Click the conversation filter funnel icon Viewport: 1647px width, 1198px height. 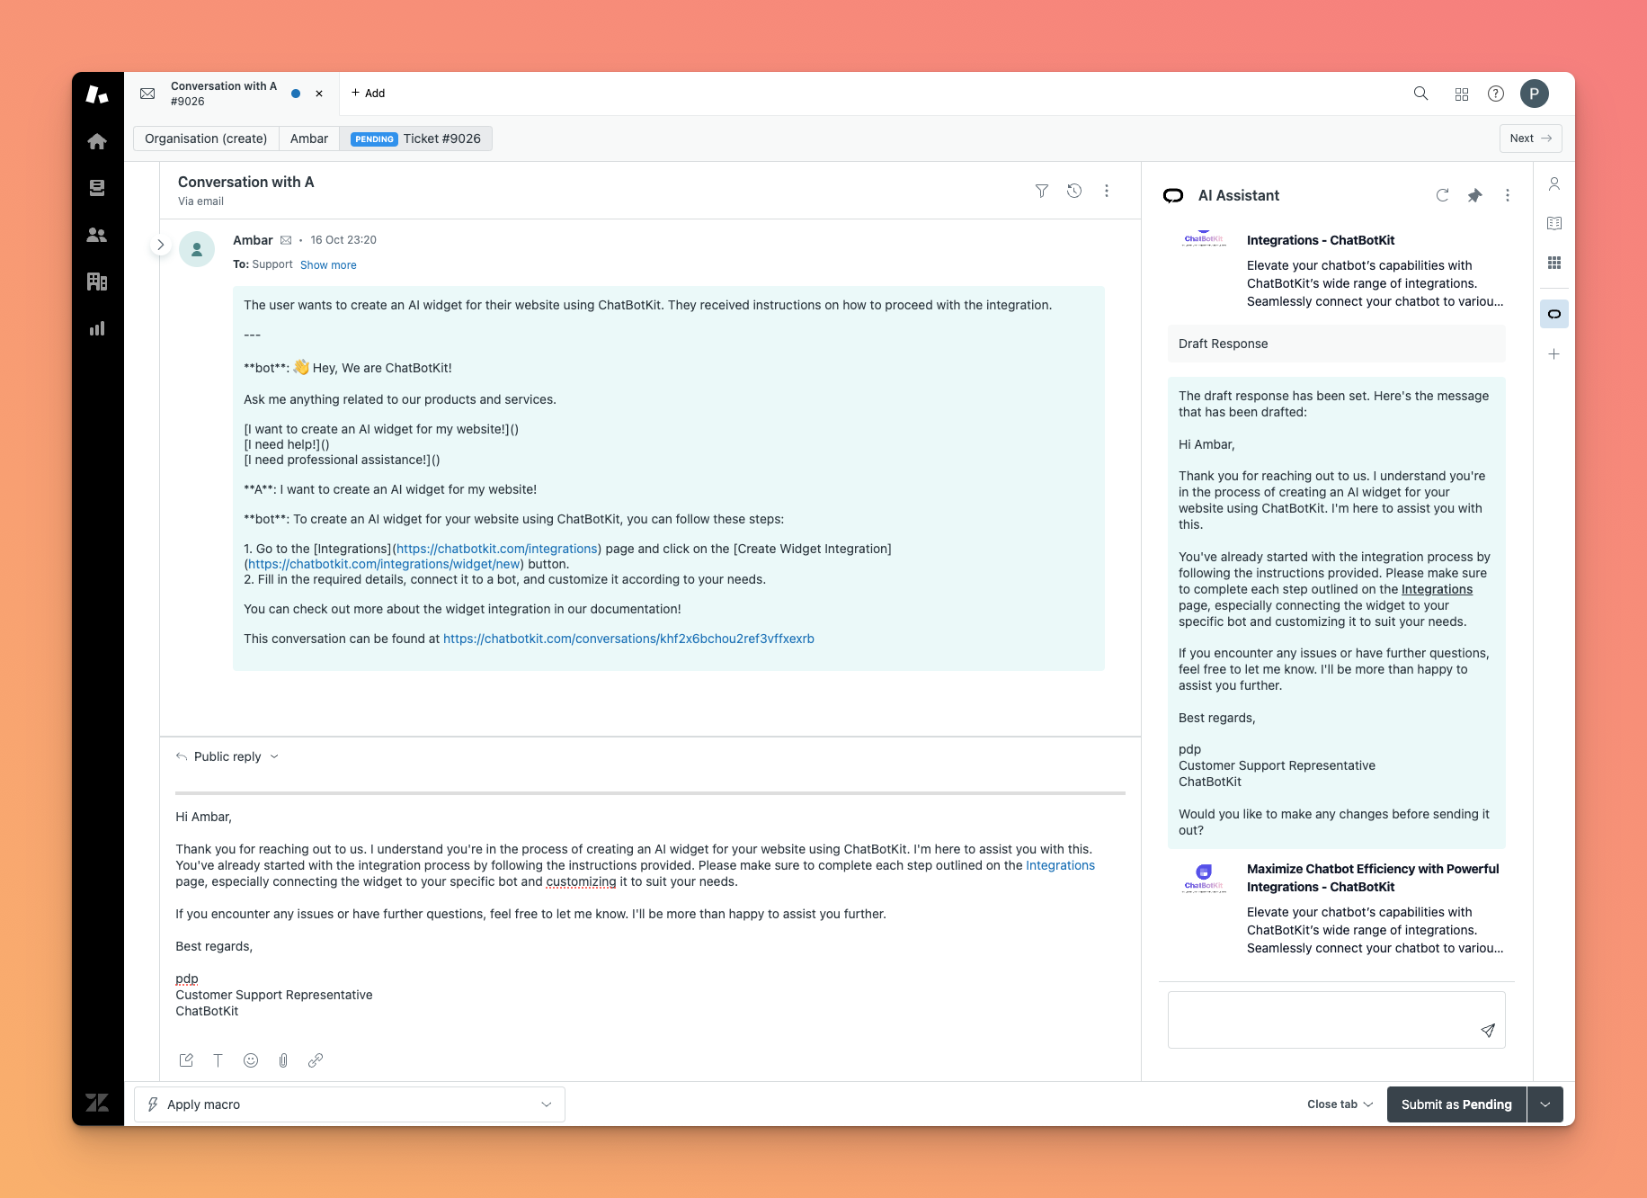pos(1041,191)
